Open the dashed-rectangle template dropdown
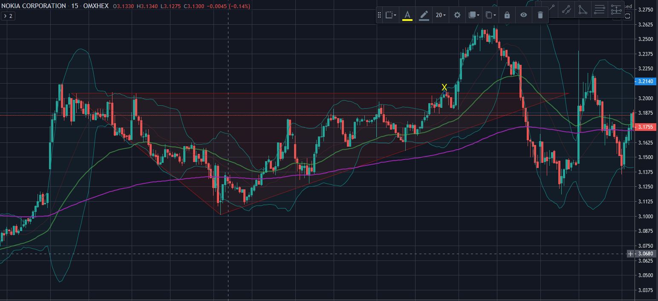Image resolution: width=658 pixels, height=301 pixels. tap(390, 15)
